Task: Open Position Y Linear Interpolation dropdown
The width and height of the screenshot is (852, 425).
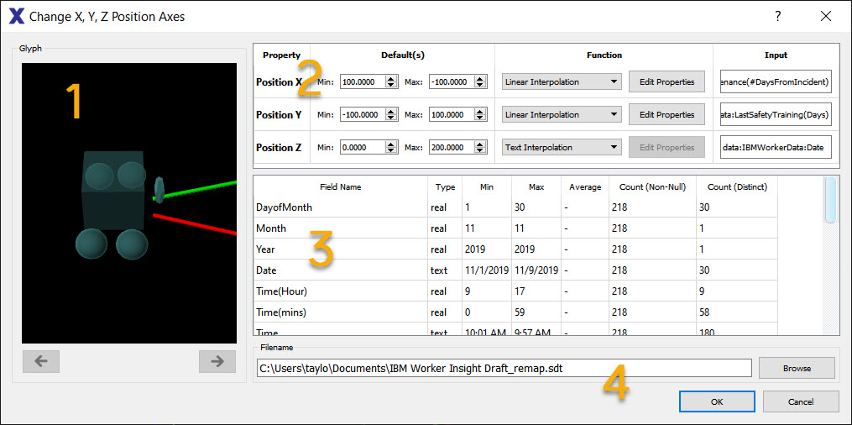Action: click(x=562, y=115)
